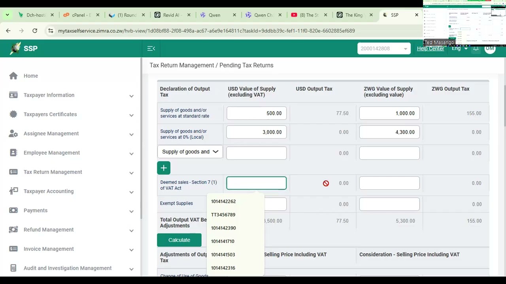Click Home in the sidebar
This screenshot has width=506, height=284.
tap(31, 76)
